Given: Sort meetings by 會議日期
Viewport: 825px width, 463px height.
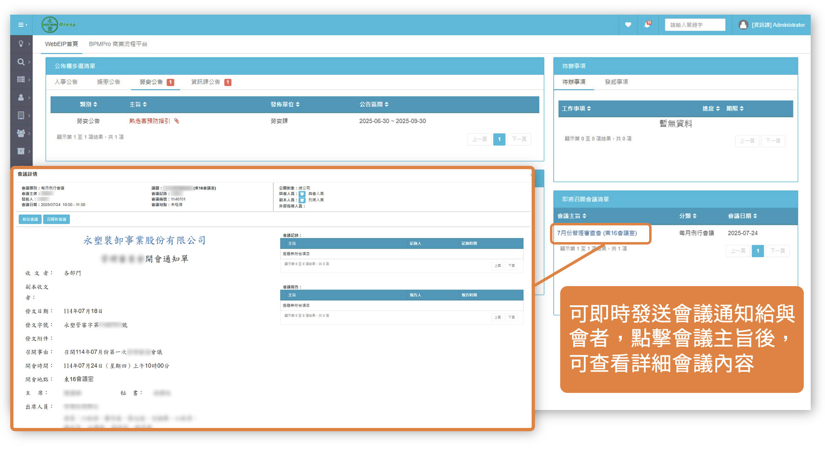Looking at the screenshot, I should coord(743,216).
